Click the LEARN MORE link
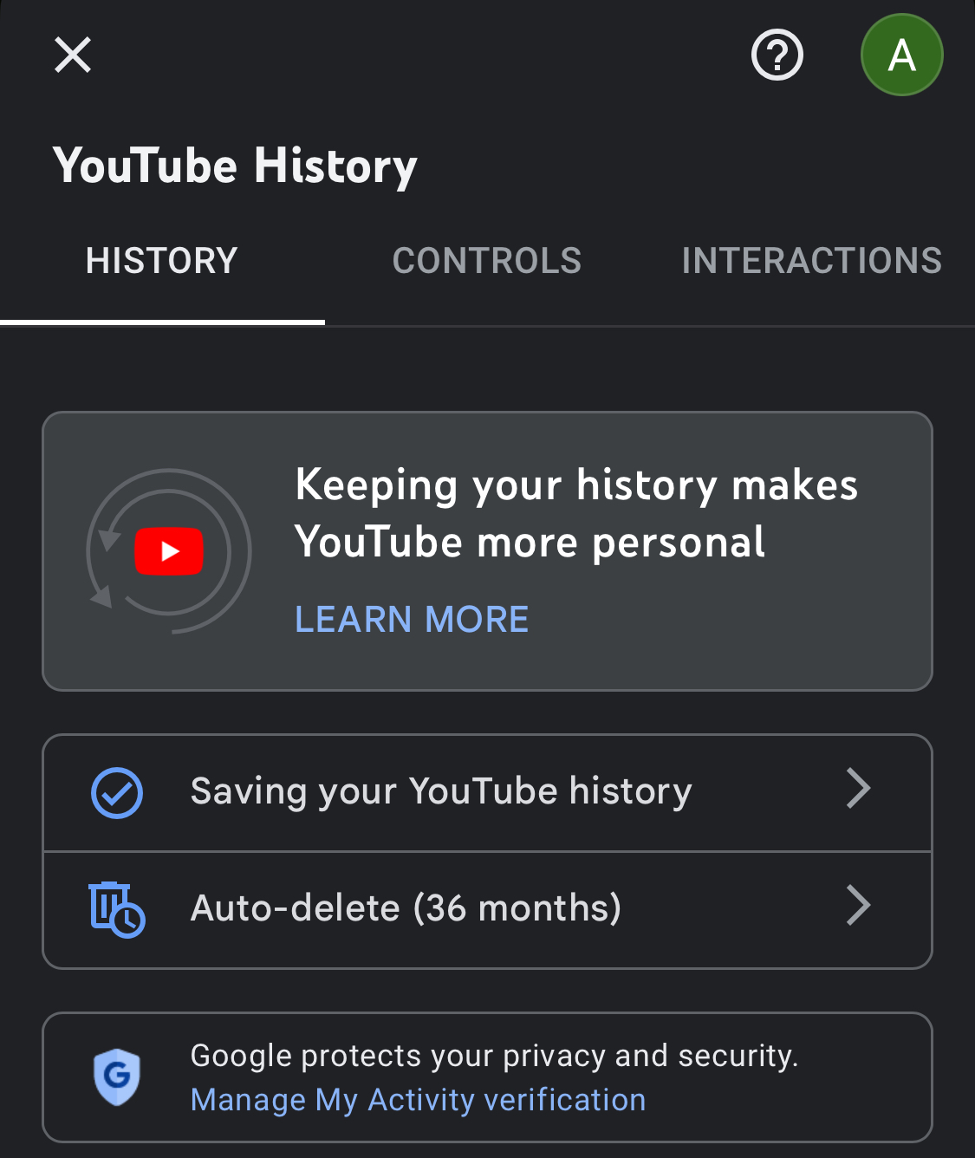Image resolution: width=975 pixels, height=1158 pixels. tap(412, 620)
